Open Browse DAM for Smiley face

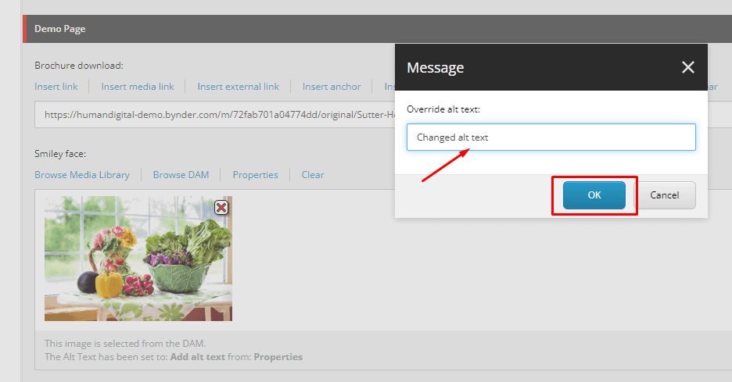(x=181, y=175)
